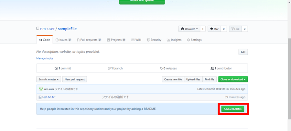Viewport: 291px width, 131px height.
Task: Open the test.txt.txt file
Action: click(x=49, y=97)
